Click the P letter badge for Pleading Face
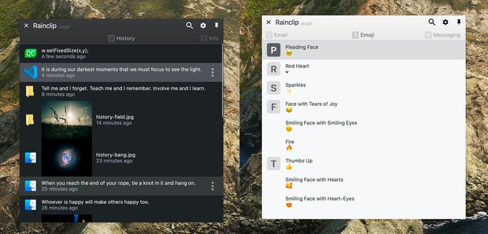This screenshot has height=234, width=488. point(274,50)
